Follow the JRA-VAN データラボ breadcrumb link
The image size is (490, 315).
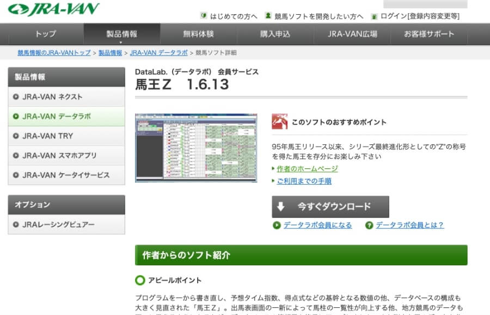(159, 53)
